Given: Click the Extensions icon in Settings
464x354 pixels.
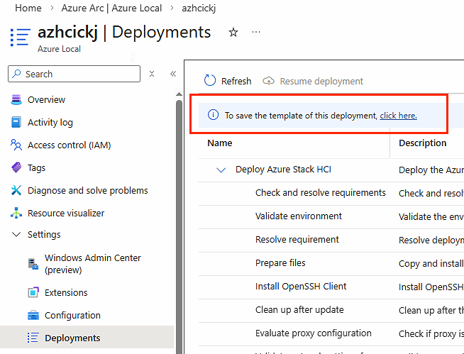Looking at the screenshot, I should [33, 293].
